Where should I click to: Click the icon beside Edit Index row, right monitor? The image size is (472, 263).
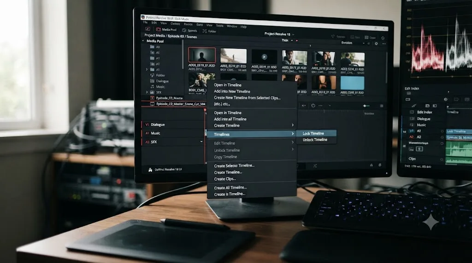point(412,112)
